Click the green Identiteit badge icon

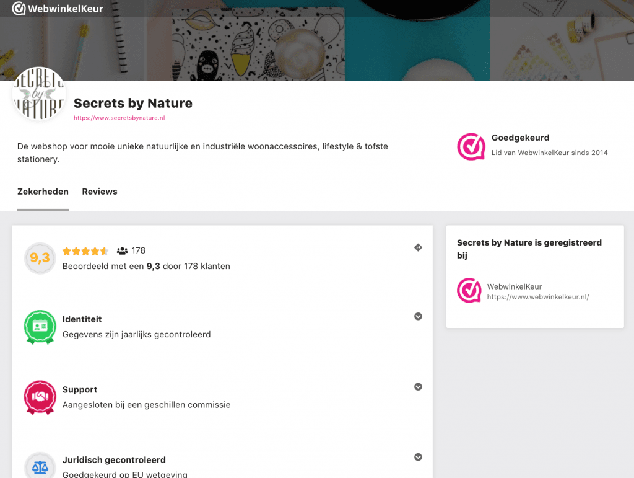(40, 327)
